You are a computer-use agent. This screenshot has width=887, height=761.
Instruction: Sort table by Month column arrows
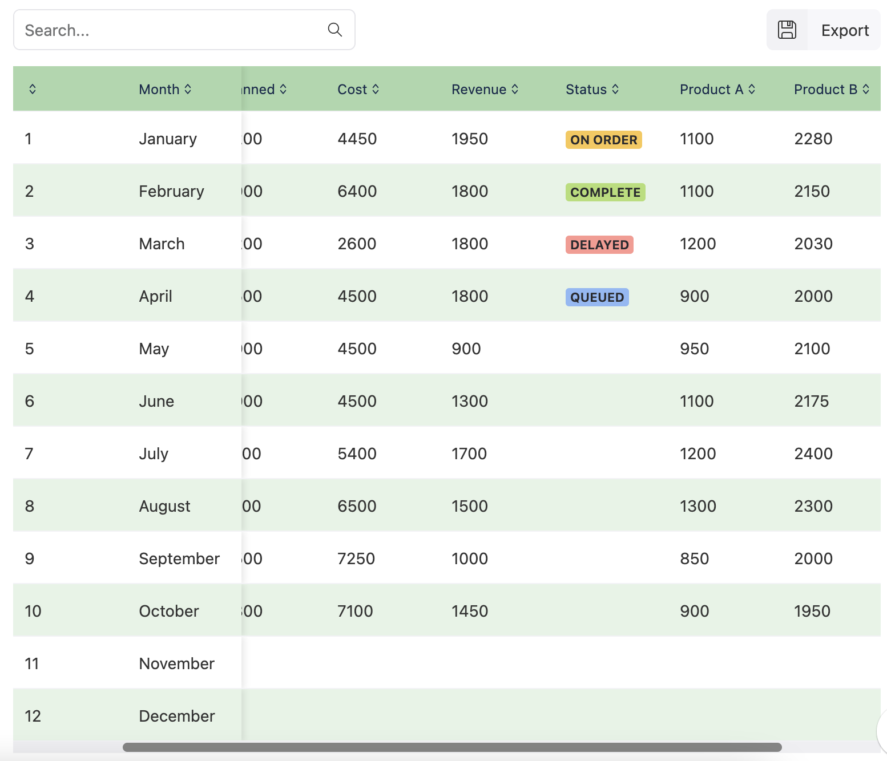(188, 89)
